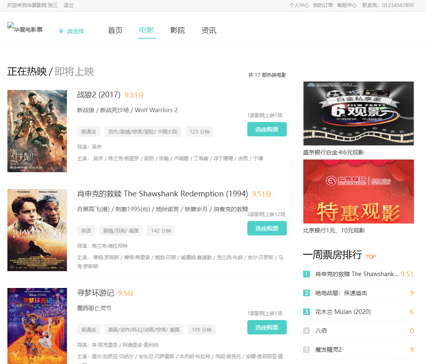
Task: Open the 请选择 city selector
Action: point(75,31)
